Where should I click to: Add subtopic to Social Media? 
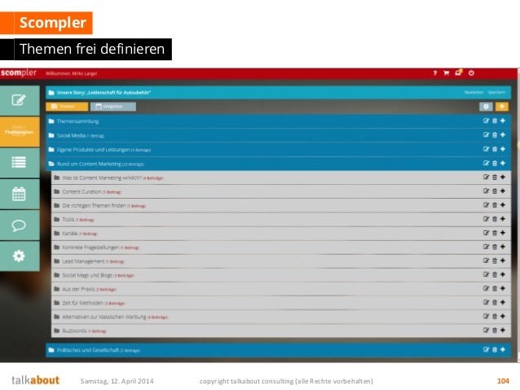pos(503,135)
